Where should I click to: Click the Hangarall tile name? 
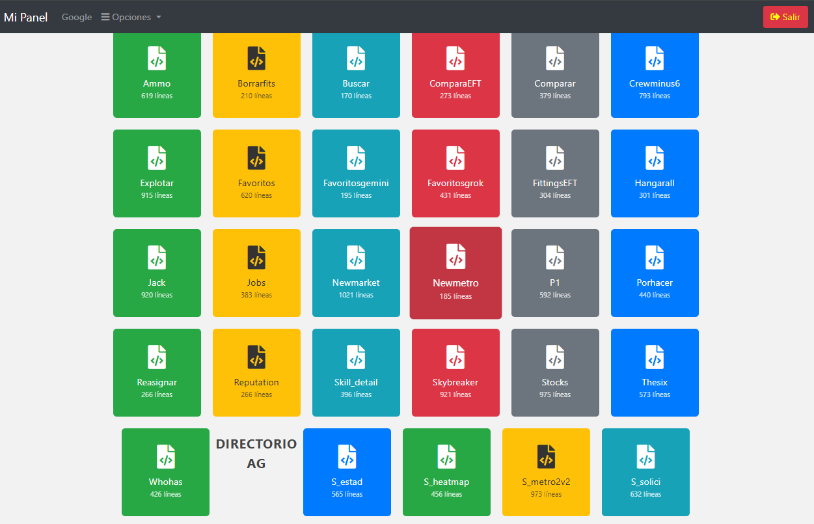tap(655, 184)
